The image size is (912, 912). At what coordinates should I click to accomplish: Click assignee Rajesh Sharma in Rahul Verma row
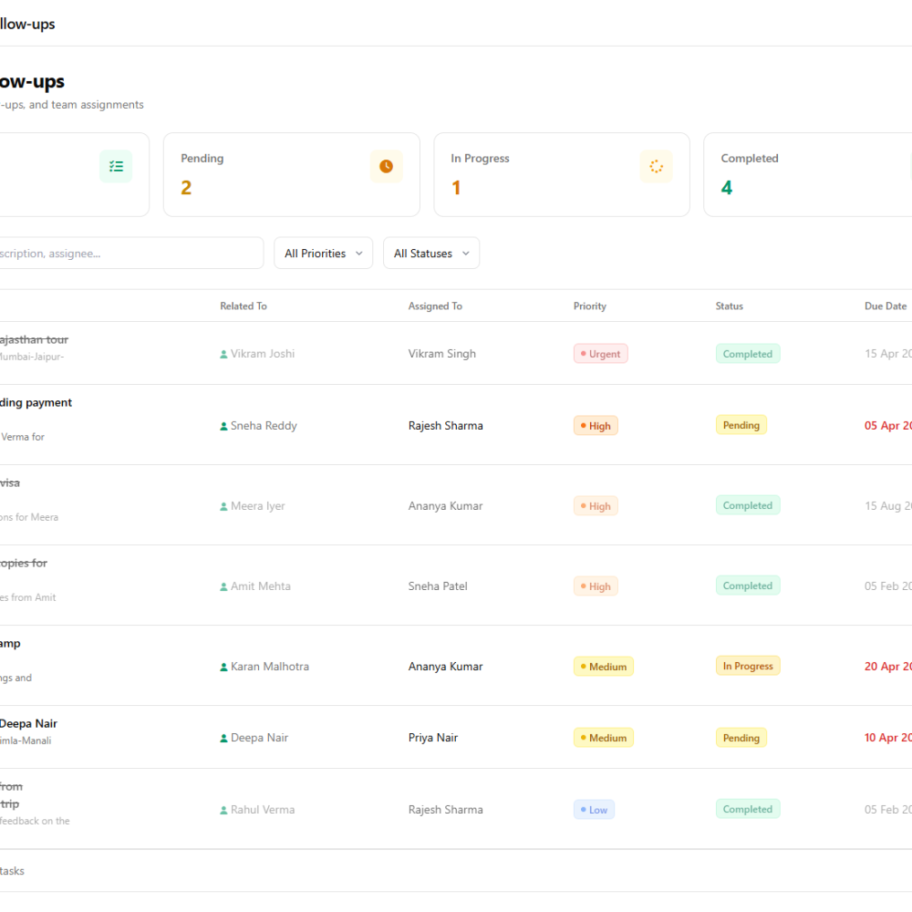(x=446, y=810)
